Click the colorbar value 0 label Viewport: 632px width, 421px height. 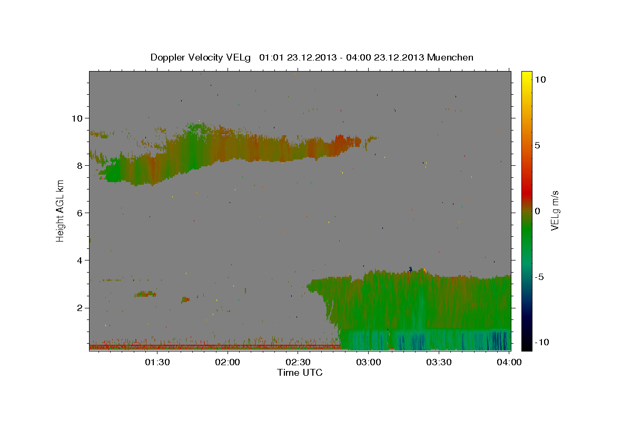[x=537, y=211]
